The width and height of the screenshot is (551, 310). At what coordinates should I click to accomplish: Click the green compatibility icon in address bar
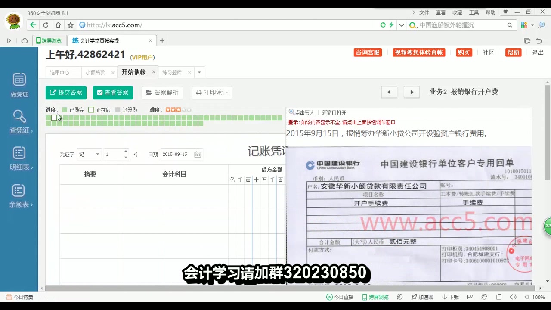point(383,25)
